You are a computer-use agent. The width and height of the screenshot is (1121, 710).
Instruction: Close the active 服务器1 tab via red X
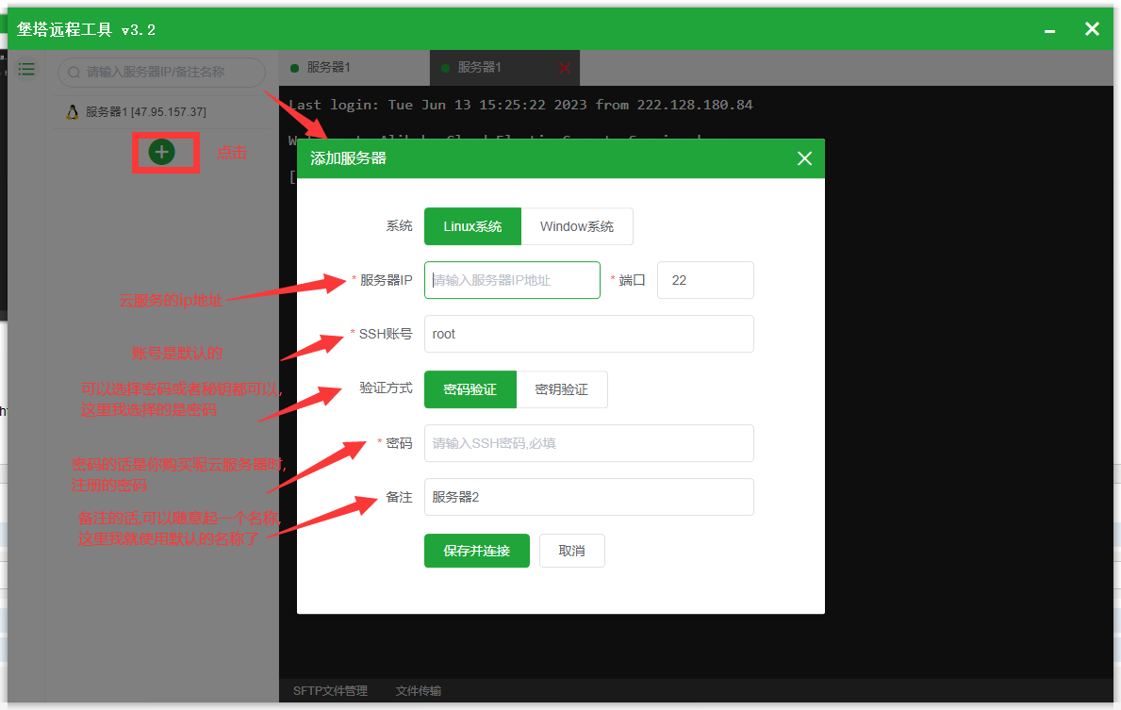coord(564,68)
